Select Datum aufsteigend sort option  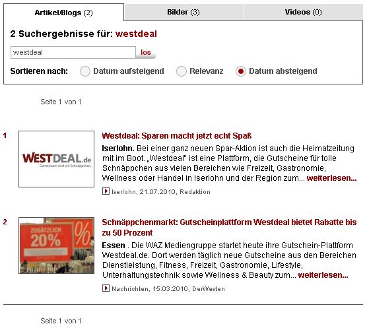pyautogui.click(x=84, y=71)
